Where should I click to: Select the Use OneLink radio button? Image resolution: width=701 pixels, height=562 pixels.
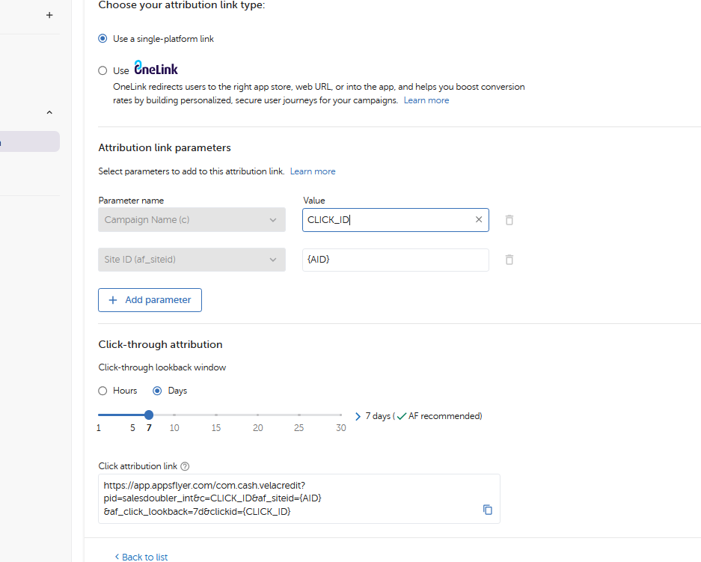click(x=103, y=71)
